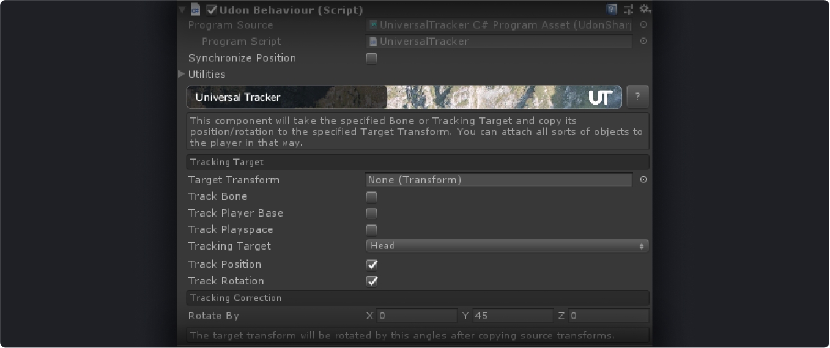This screenshot has height=348, width=830.
Task: Enable the Track Playspace checkbox
Action: pyautogui.click(x=371, y=230)
